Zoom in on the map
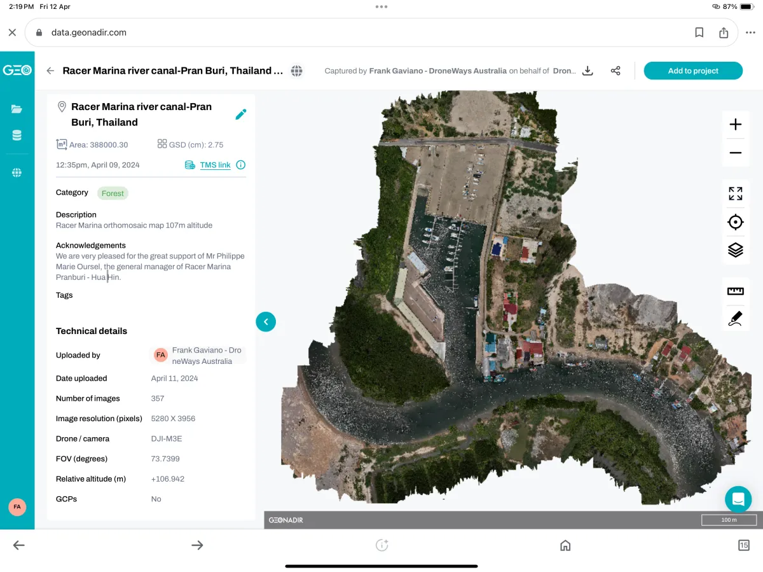The width and height of the screenshot is (763, 572). pyautogui.click(x=735, y=125)
